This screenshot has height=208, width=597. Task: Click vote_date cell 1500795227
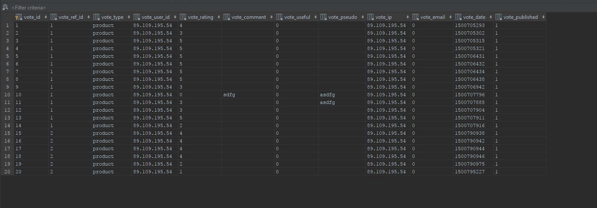[x=473, y=172]
